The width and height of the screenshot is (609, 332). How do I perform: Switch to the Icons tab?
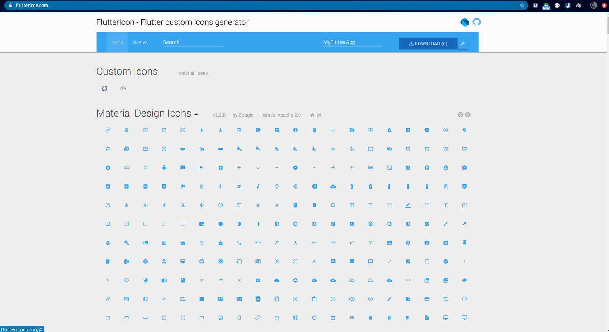(117, 42)
